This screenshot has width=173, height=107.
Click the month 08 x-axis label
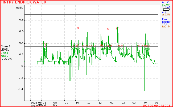55,103
